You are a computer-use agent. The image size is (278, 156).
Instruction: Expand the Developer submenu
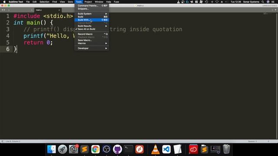(x=92, y=48)
